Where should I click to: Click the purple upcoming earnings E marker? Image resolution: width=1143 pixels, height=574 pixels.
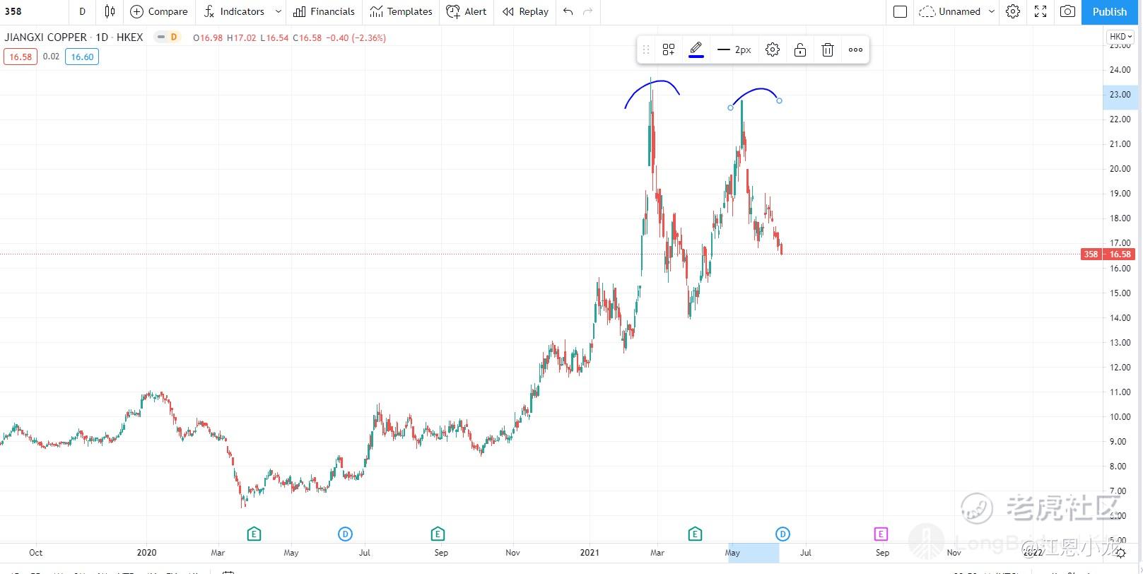(x=880, y=534)
